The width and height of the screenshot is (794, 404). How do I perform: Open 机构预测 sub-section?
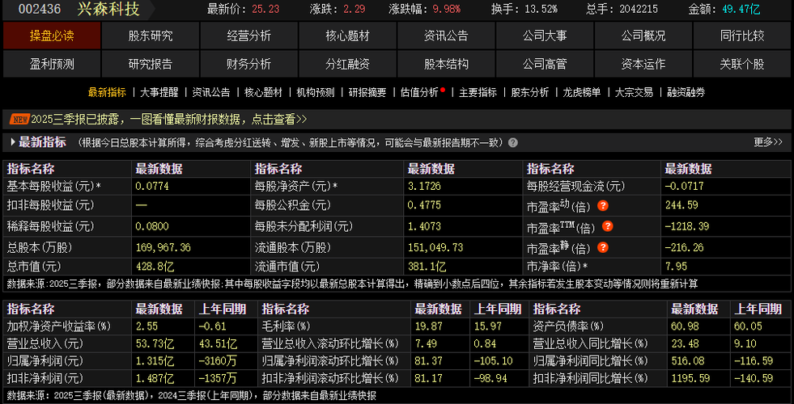316,93
